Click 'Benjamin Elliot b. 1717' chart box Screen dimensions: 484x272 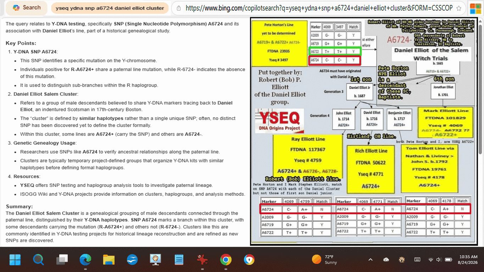[x=399, y=119]
